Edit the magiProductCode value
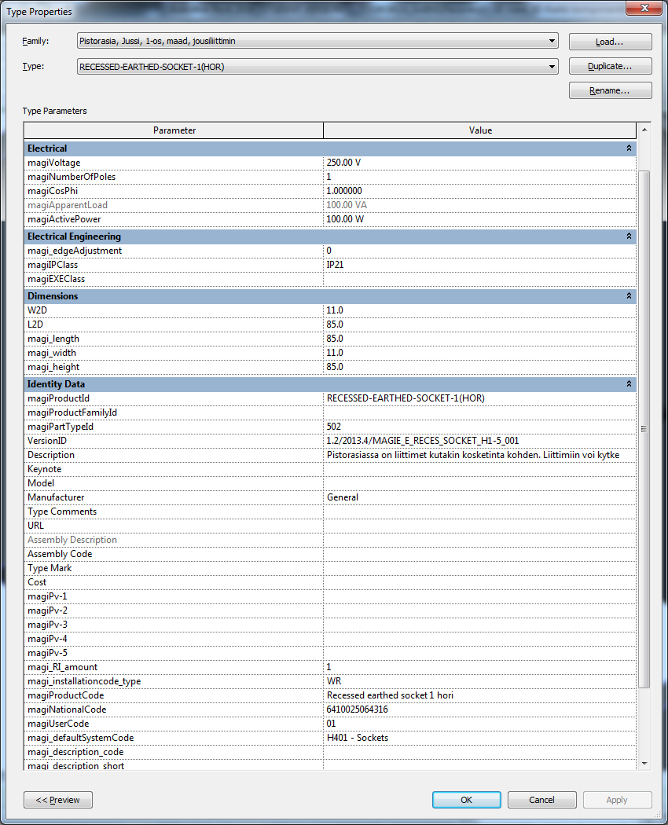The height and width of the screenshot is (825, 668). click(x=479, y=695)
